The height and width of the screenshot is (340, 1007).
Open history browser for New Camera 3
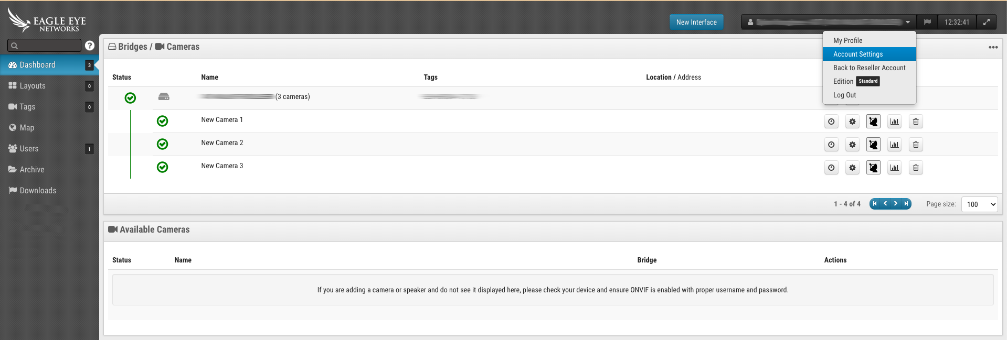[x=831, y=168]
